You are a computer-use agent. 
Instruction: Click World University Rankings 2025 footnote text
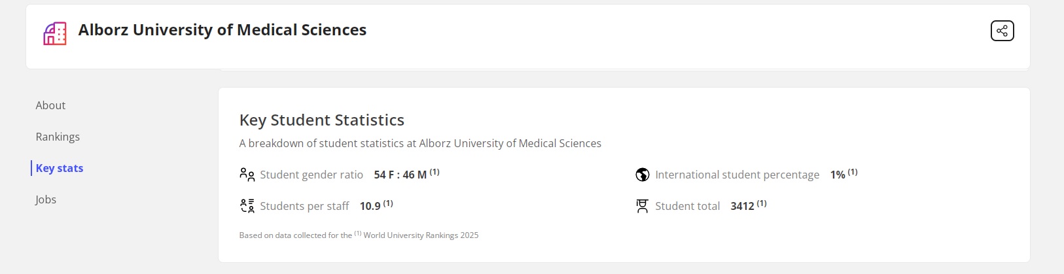pos(421,235)
